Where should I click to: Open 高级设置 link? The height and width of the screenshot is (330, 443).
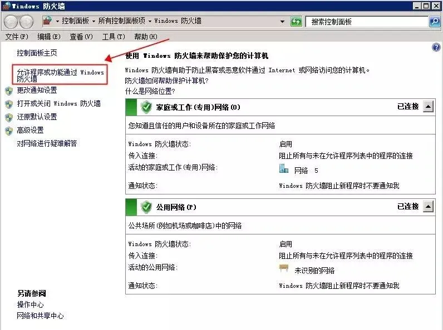(x=30, y=130)
